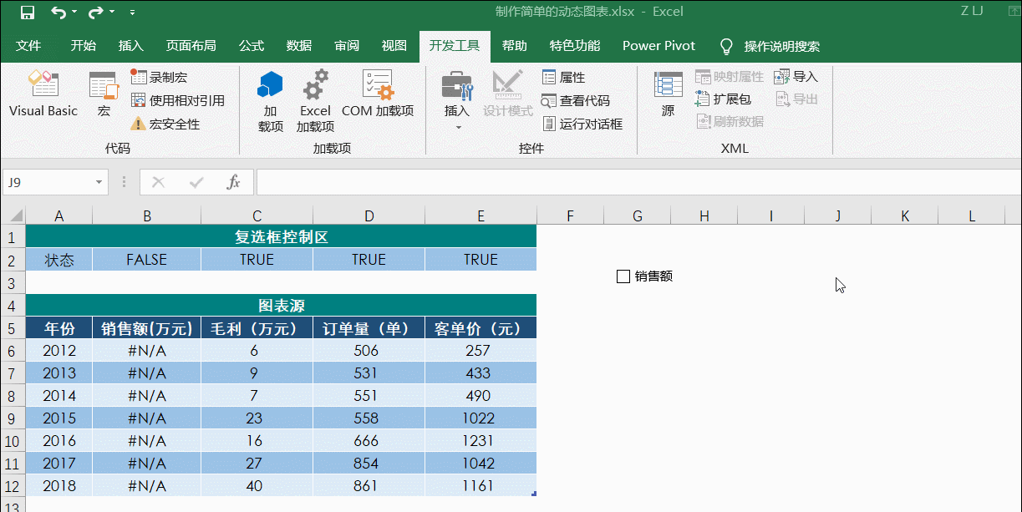Select the 销售额(万元) column heading cell
The width and height of the screenshot is (1022, 512).
point(146,328)
